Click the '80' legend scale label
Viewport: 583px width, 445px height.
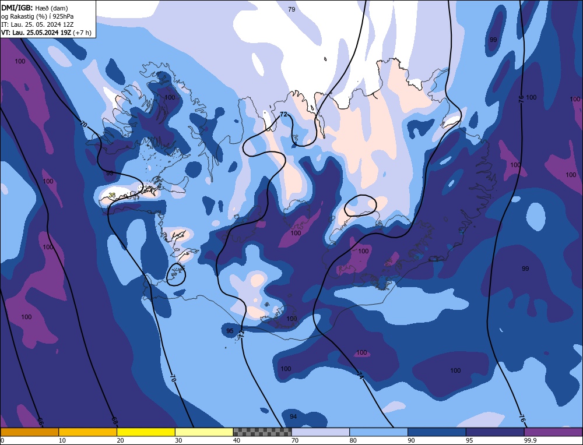353,440
